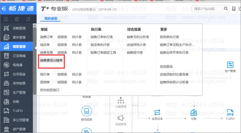Click the sidebar vertical scrollbar thumb

point(34,61)
